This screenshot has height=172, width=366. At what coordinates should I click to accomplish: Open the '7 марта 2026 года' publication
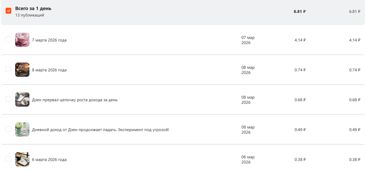tap(49, 40)
